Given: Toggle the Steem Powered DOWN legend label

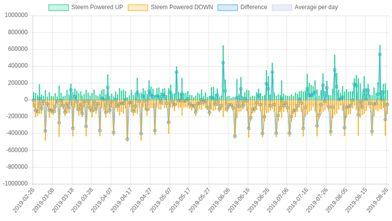Looking at the screenshot, I should click(182, 7).
